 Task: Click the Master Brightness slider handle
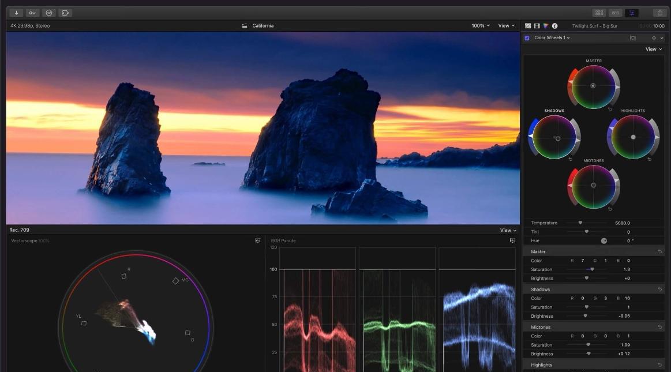(587, 279)
